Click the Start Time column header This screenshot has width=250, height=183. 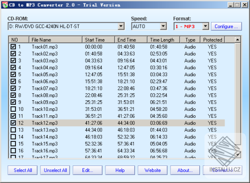[98, 40]
